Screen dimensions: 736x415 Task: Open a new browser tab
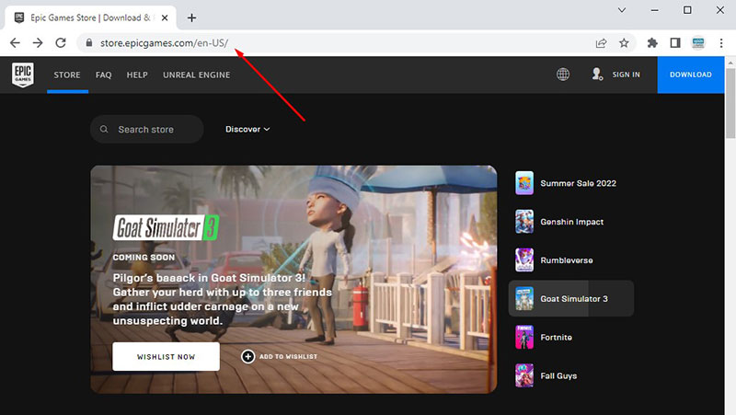click(x=191, y=17)
